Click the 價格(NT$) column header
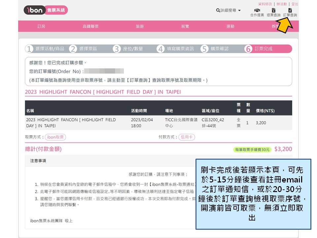 click(x=265, y=111)
